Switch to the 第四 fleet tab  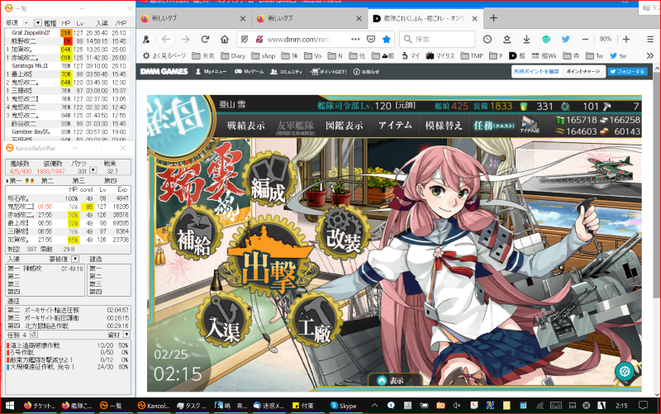[110, 181]
